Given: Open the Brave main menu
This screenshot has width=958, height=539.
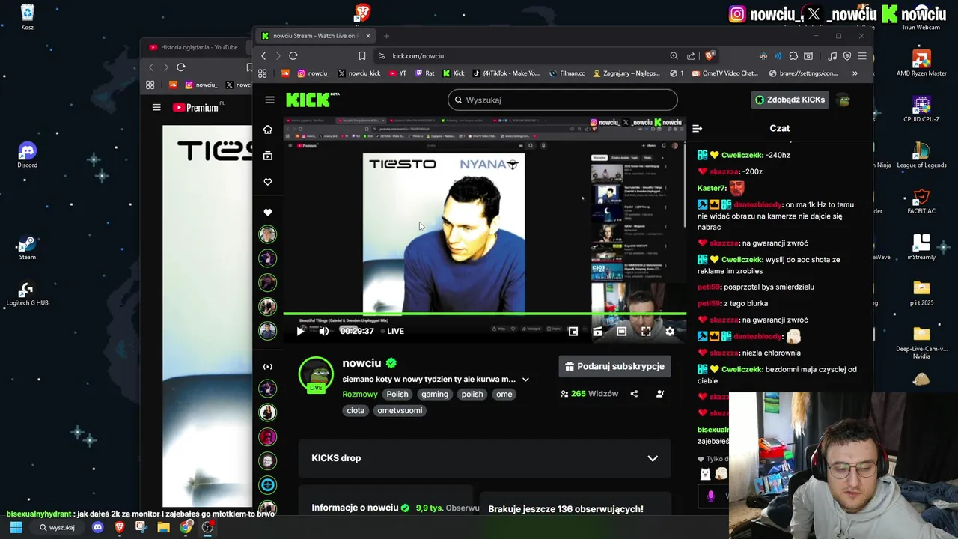Looking at the screenshot, I should pos(862,55).
